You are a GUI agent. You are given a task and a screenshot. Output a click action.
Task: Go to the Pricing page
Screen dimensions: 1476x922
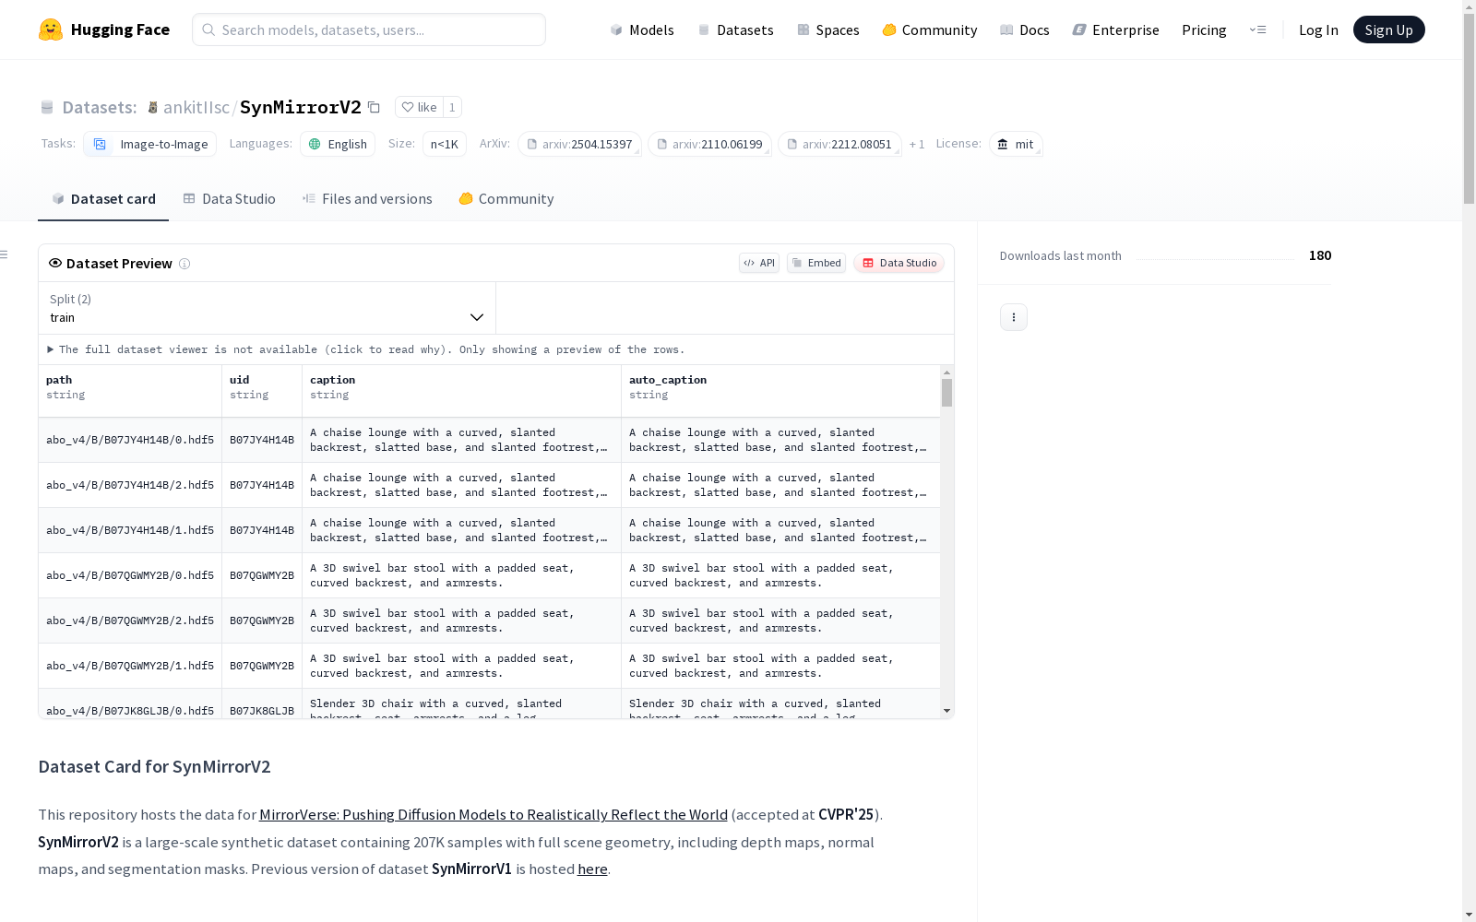[1204, 30]
